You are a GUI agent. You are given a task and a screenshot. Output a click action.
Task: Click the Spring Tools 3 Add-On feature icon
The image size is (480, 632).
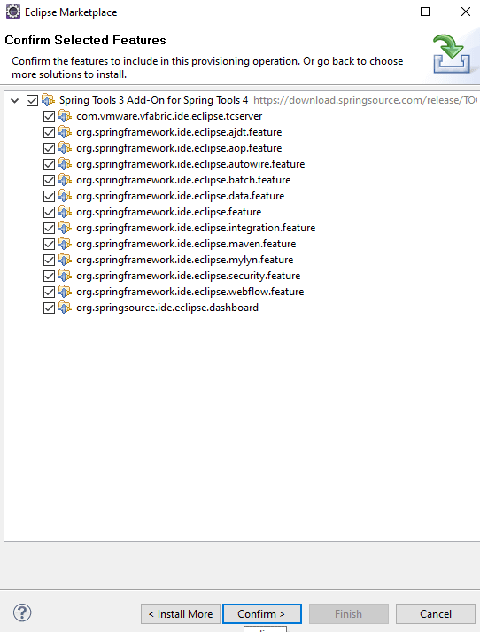tap(48, 100)
